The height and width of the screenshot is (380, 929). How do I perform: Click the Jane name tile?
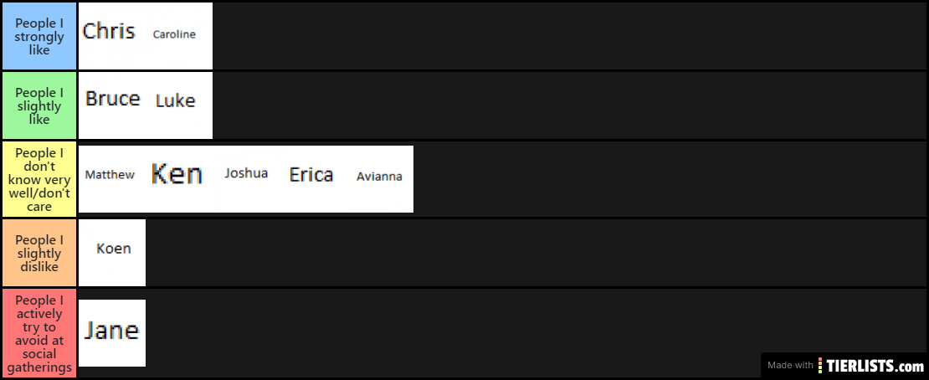pyautogui.click(x=112, y=332)
